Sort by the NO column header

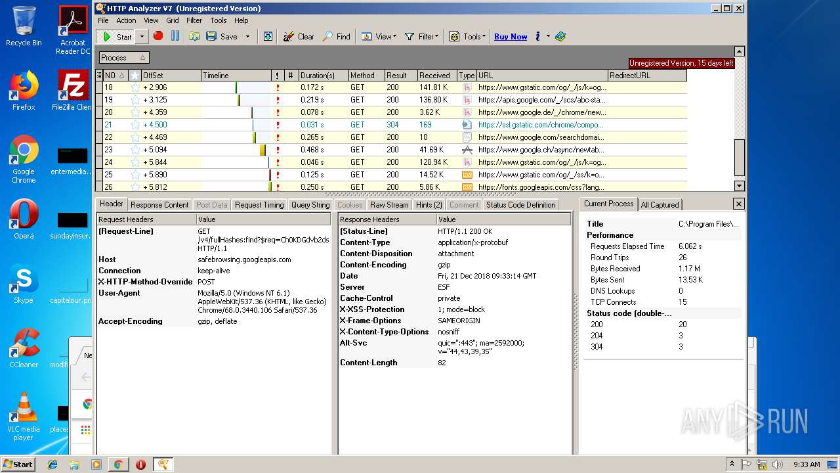click(x=115, y=76)
